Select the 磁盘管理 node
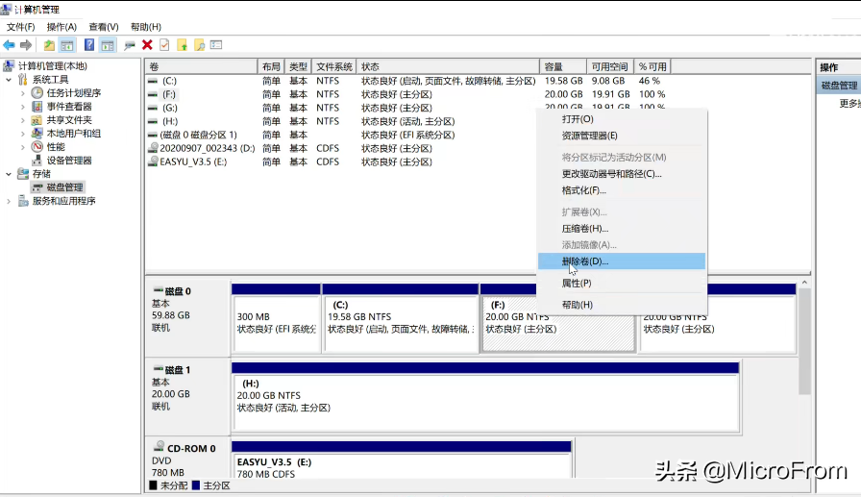 point(64,187)
